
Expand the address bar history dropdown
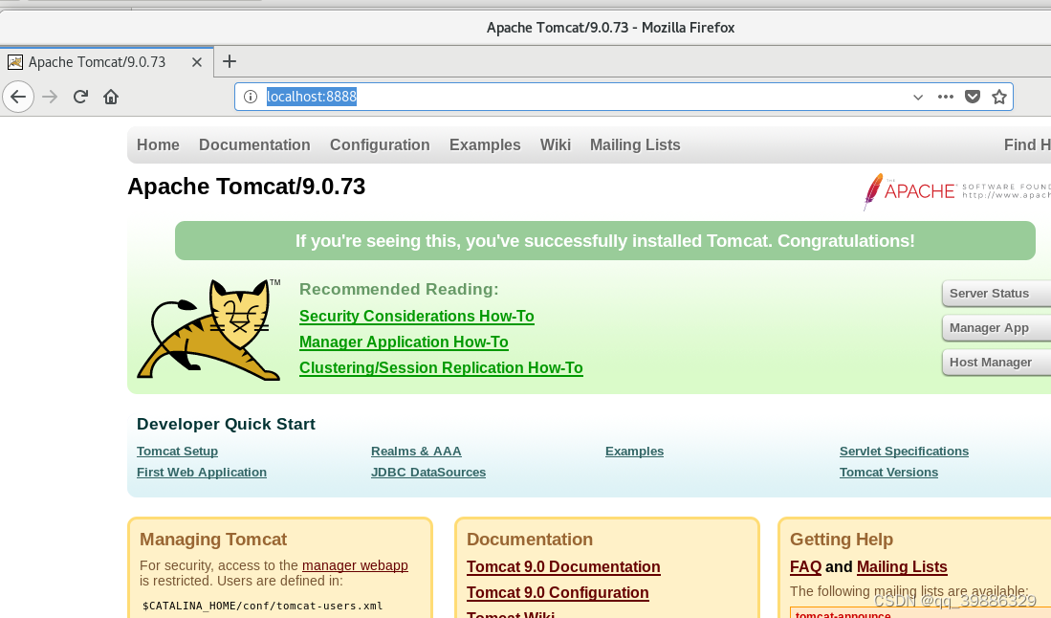918,98
